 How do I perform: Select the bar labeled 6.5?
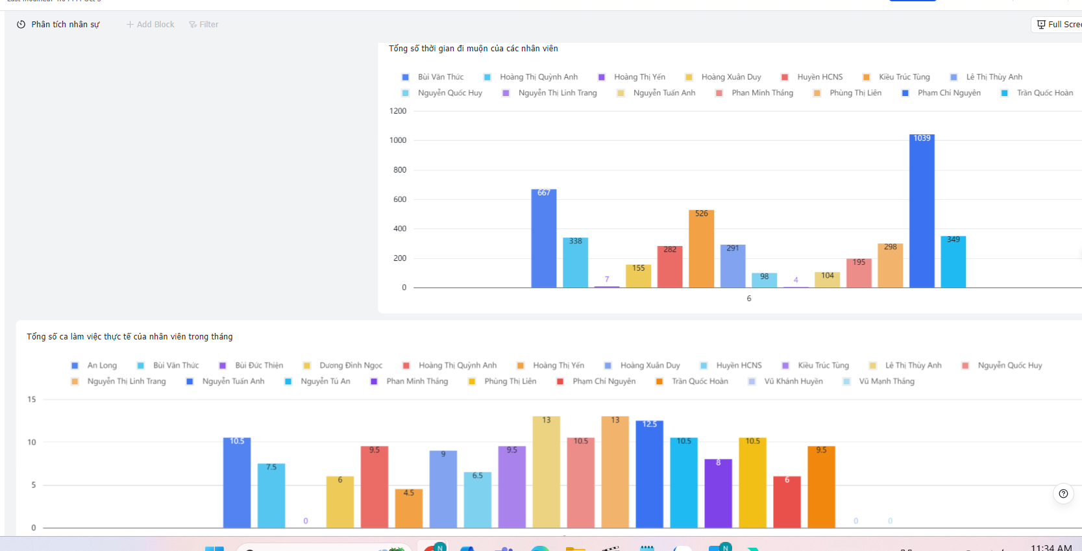pos(478,500)
